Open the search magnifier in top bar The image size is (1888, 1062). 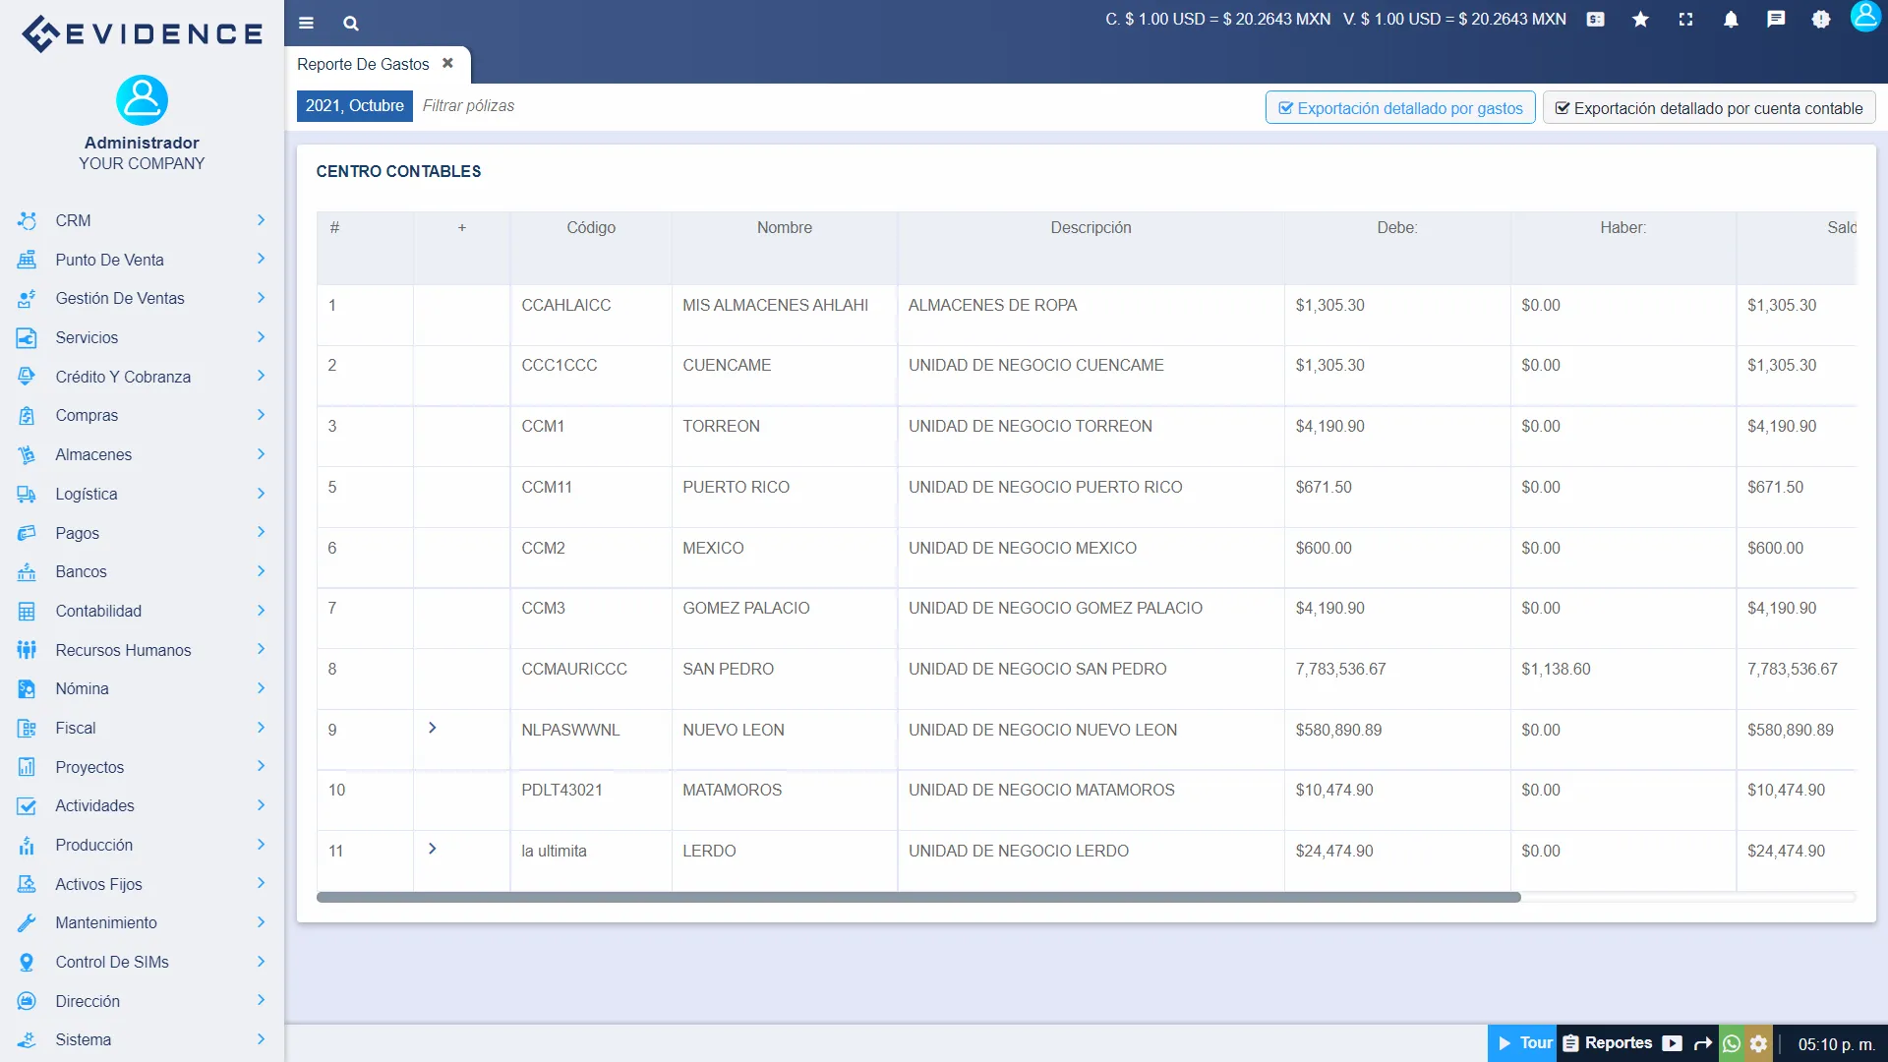[351, 23]
